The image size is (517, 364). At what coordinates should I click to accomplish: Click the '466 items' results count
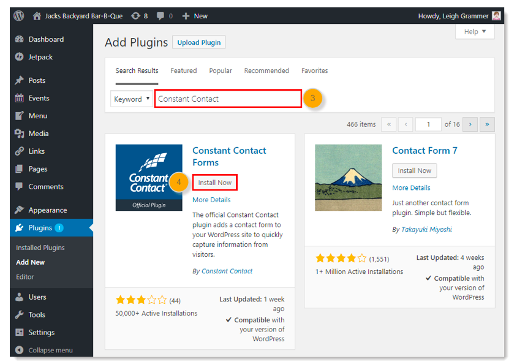361,124
